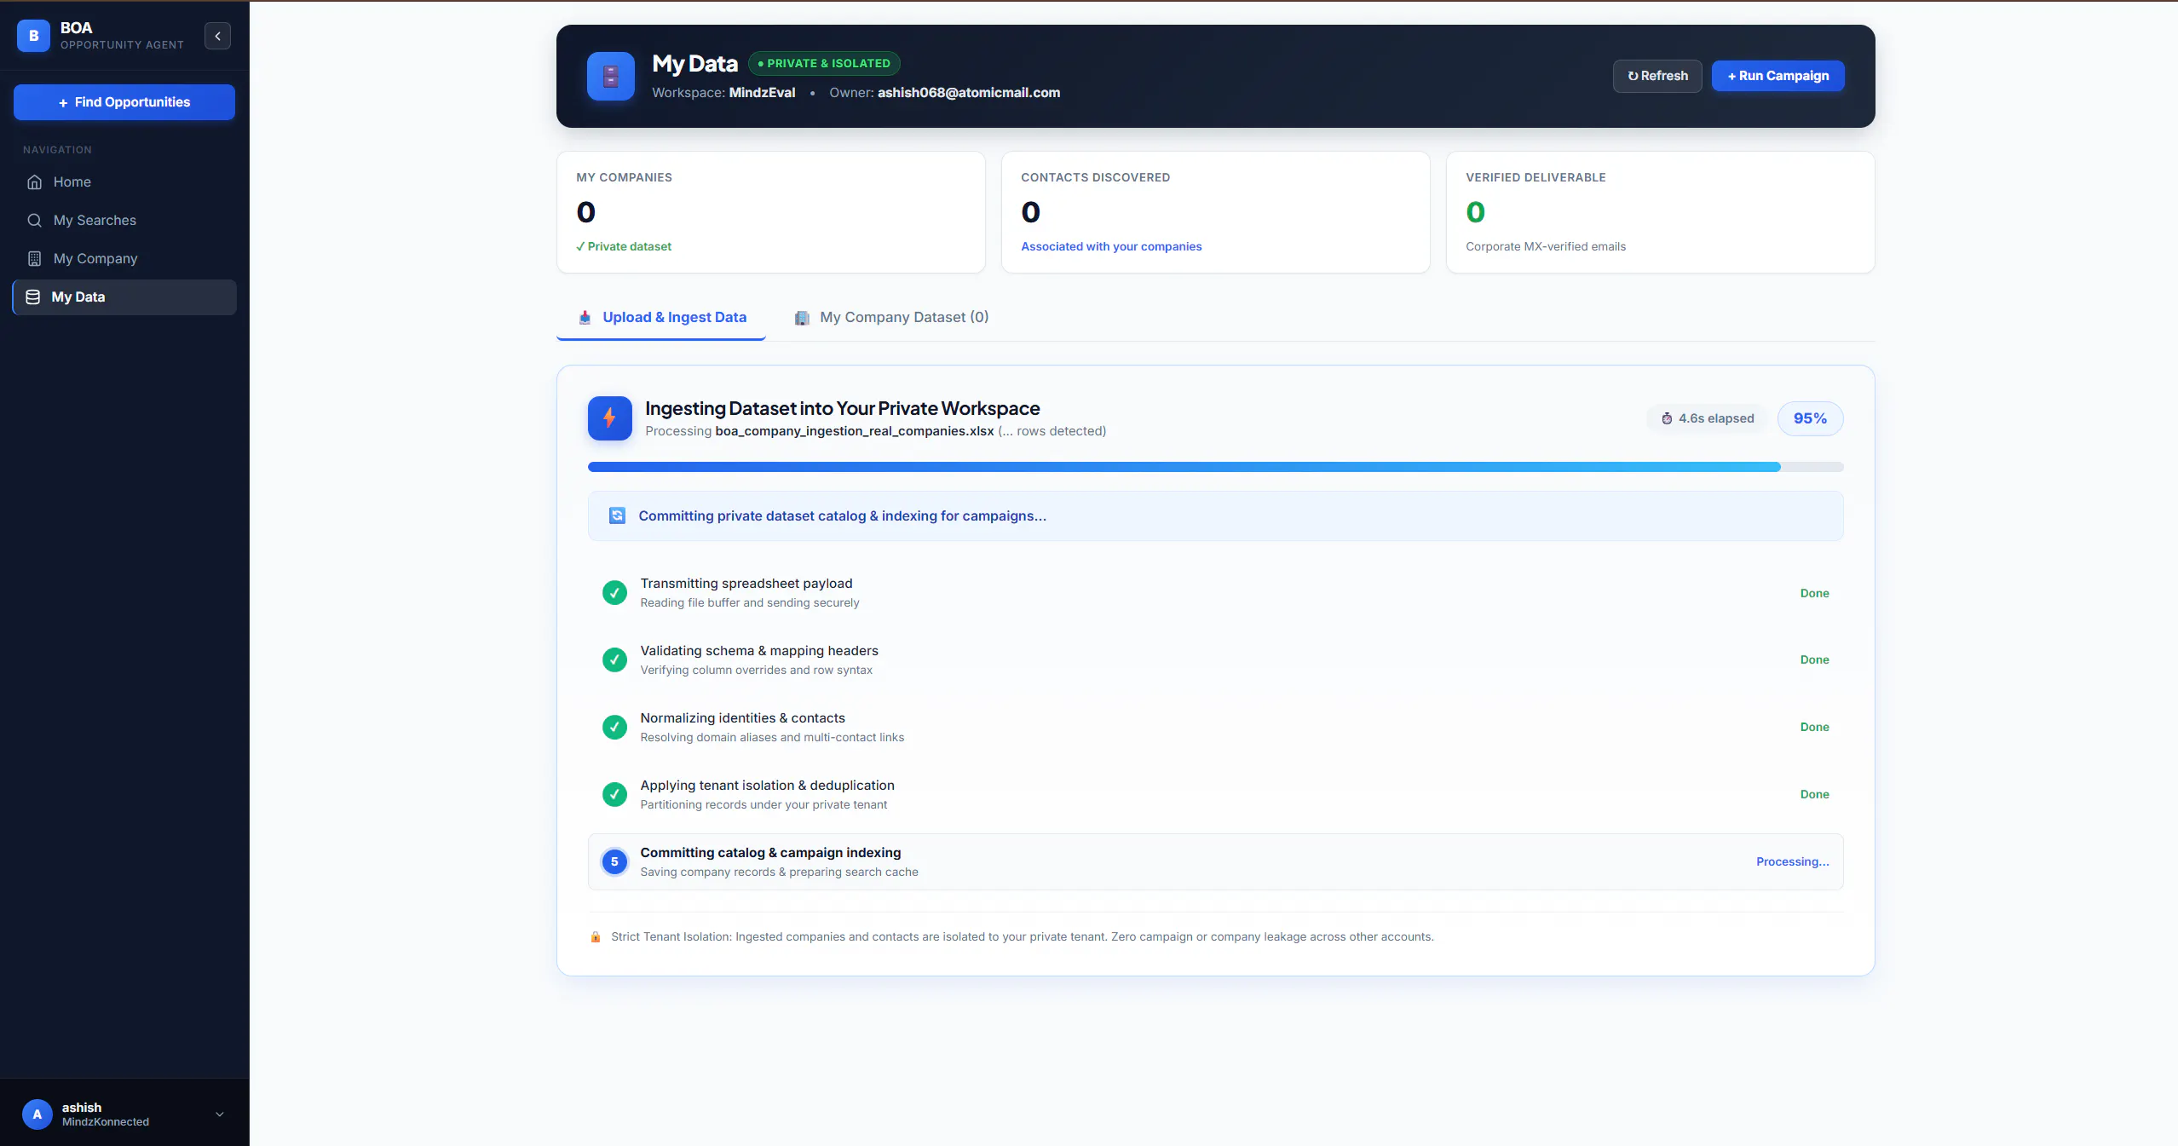Select the My Company building icon
2178x1146 pixels.
[x=34, y=258]
